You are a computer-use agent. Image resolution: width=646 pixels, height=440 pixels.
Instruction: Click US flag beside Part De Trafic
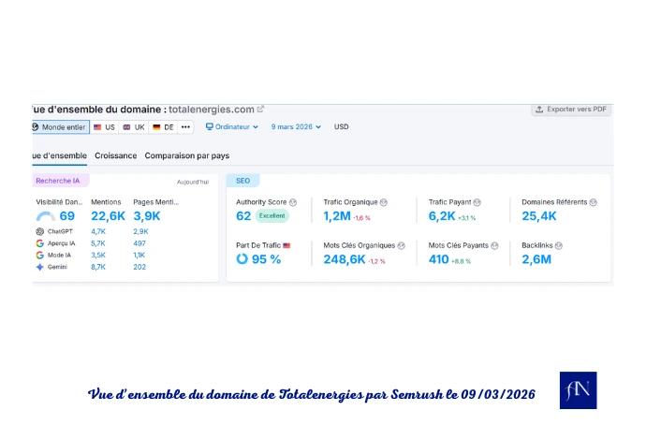pyautogui.click(x=286, y=245)
